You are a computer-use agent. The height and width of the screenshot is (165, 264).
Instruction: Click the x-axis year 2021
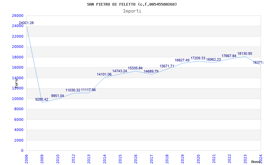[x=214, y=159]
